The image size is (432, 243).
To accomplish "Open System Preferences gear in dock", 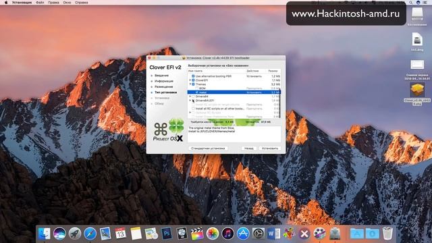I will click(259, 234).
